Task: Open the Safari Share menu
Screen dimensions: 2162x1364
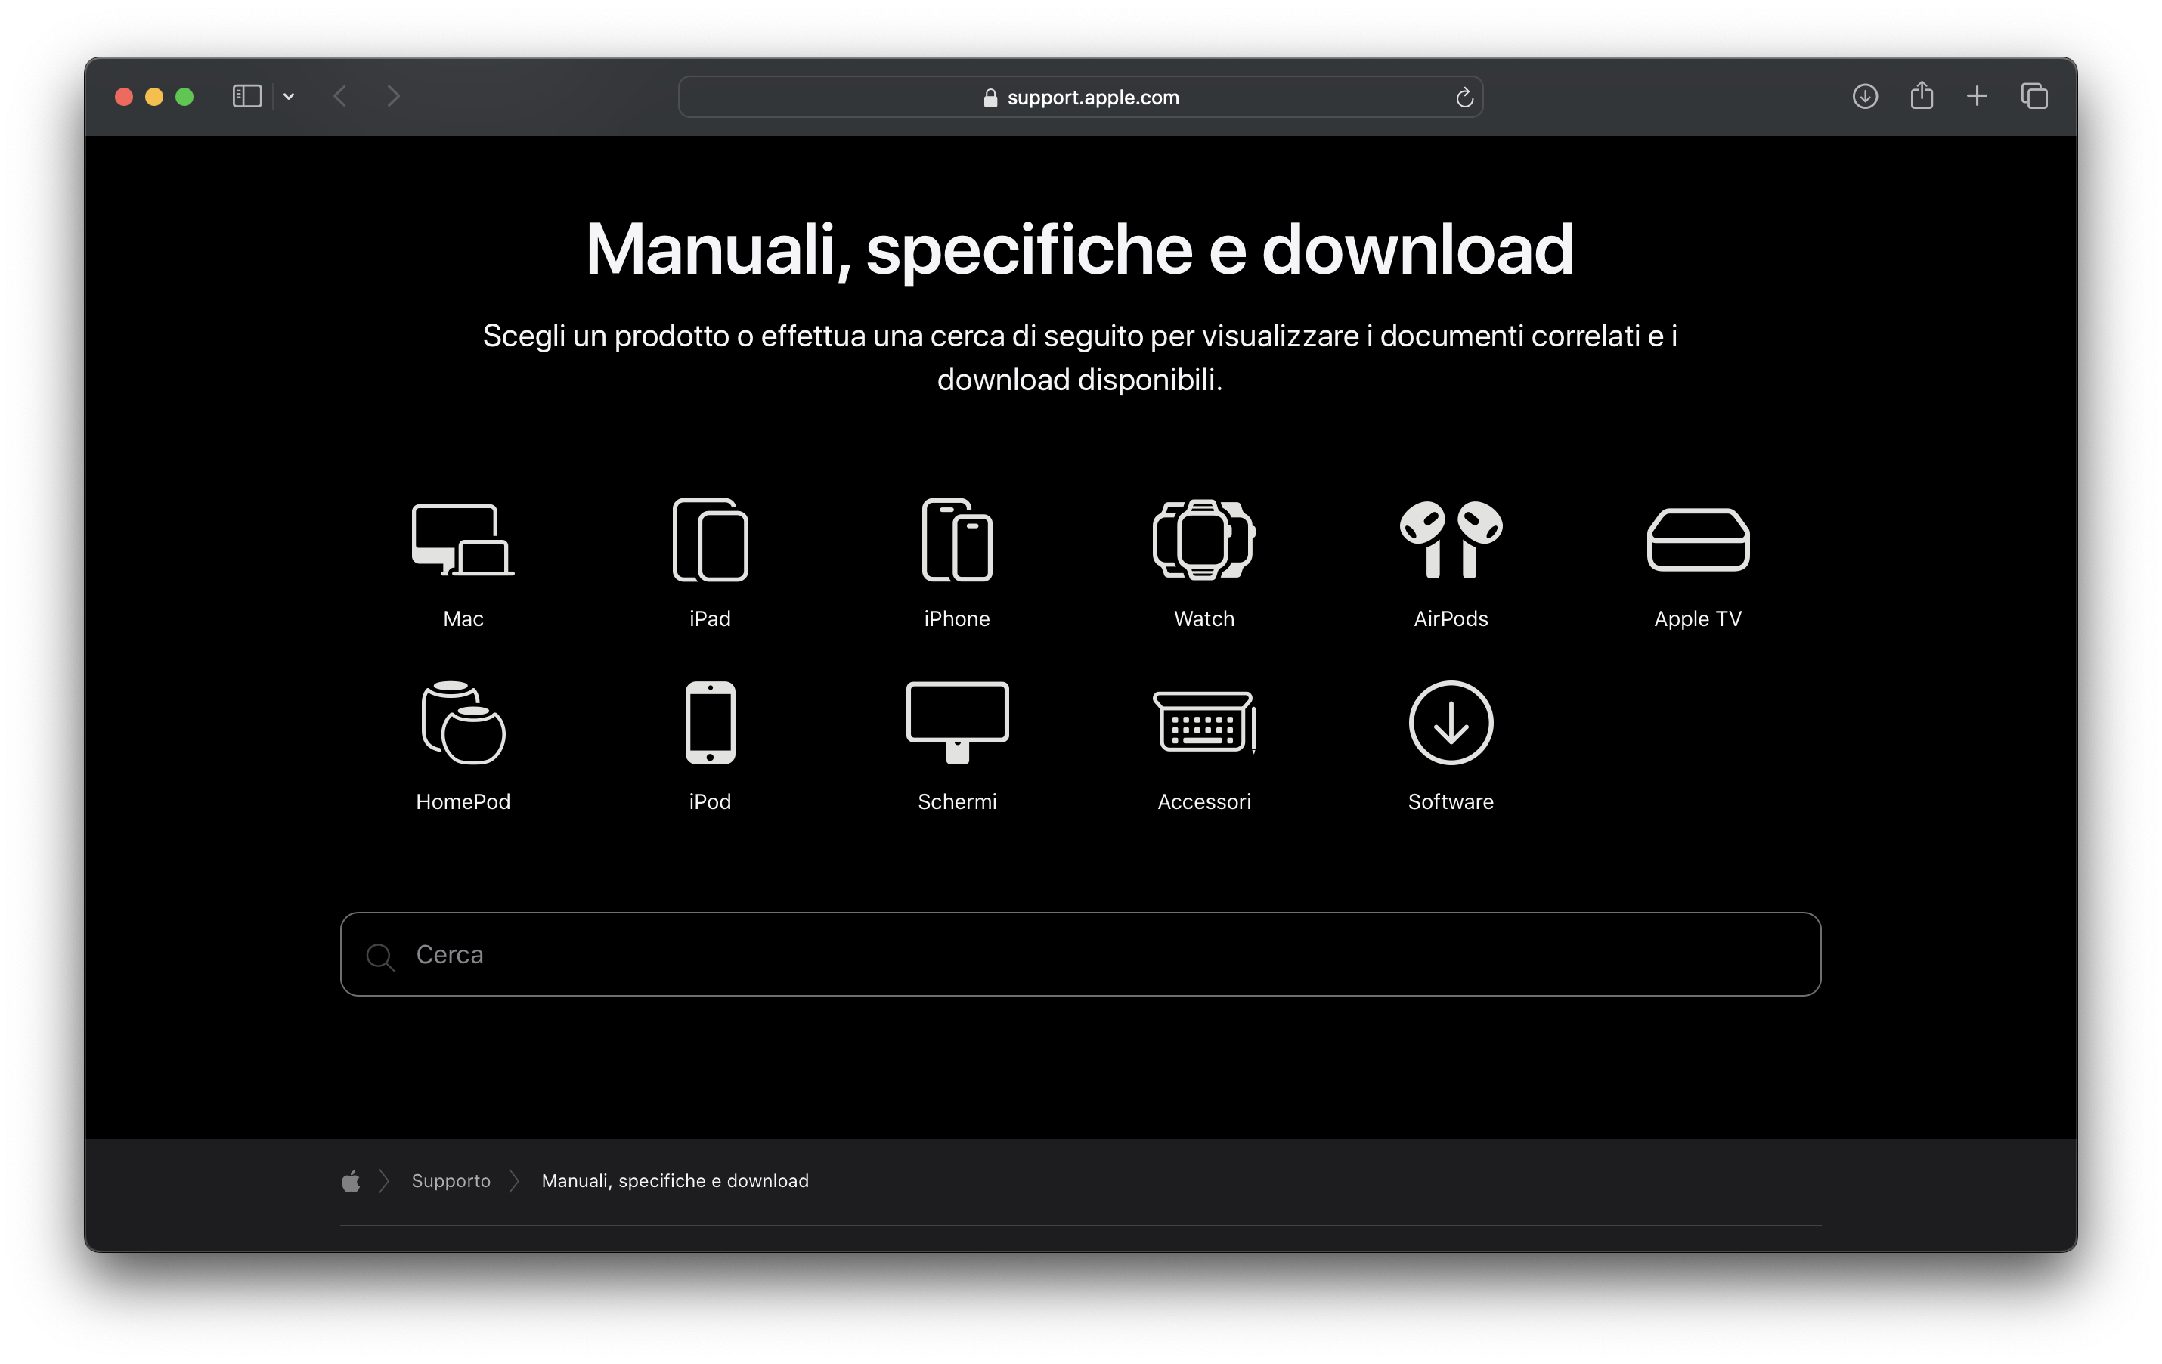Action: coord(1922,95)
